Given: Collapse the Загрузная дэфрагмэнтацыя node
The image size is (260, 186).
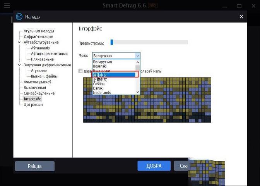Looking at the screenshot, I should pyautogui.click(x=19, y=65).
